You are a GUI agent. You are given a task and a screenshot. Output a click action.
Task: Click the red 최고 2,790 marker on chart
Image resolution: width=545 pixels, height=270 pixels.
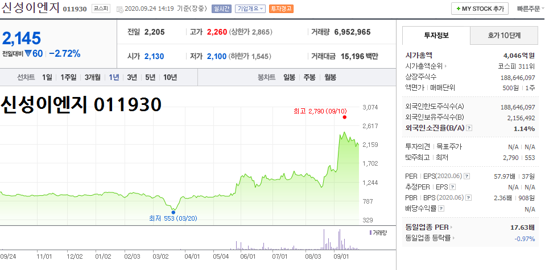(344, 117)
